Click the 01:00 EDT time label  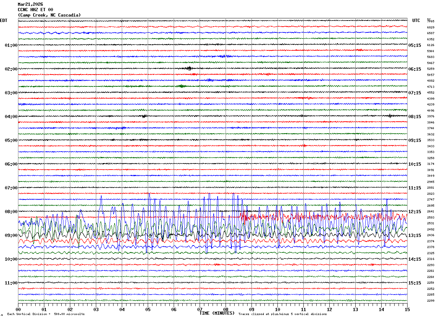(11, 45)
